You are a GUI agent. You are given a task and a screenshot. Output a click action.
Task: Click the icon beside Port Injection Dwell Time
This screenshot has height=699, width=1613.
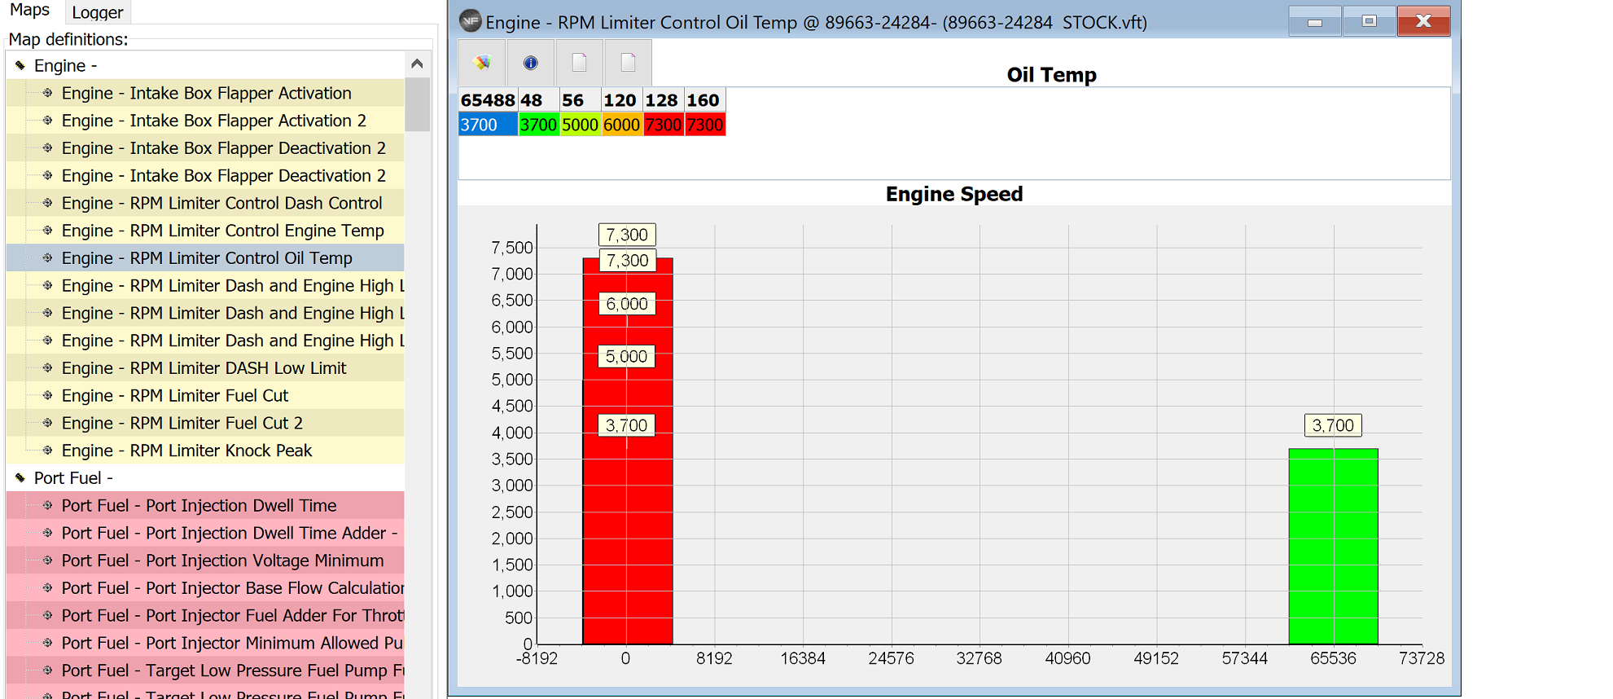pos(47,505)
